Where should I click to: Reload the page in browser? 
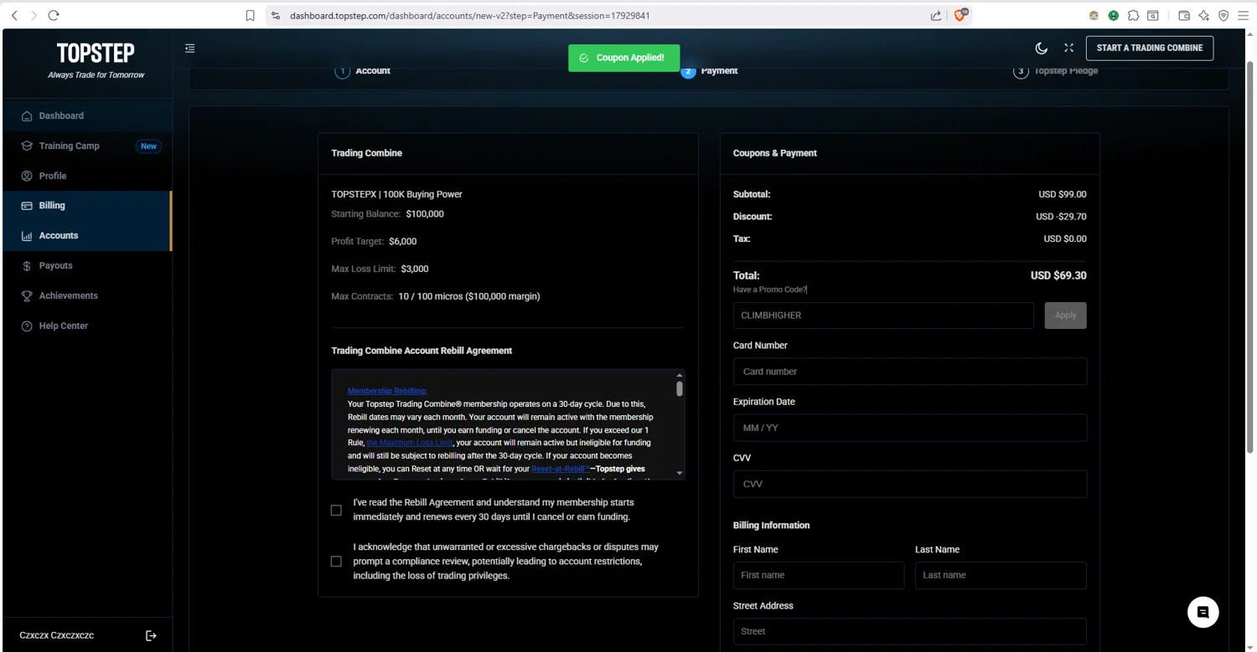pyautogui.click(x=54, y=15)
